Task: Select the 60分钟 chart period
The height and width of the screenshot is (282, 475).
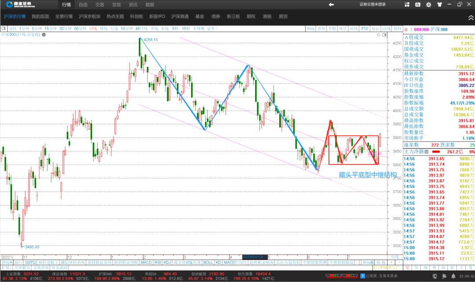Action: [x=80, y=29]
